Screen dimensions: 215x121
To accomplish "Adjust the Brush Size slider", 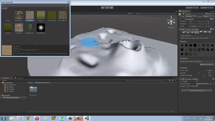I will pos(202,71).
